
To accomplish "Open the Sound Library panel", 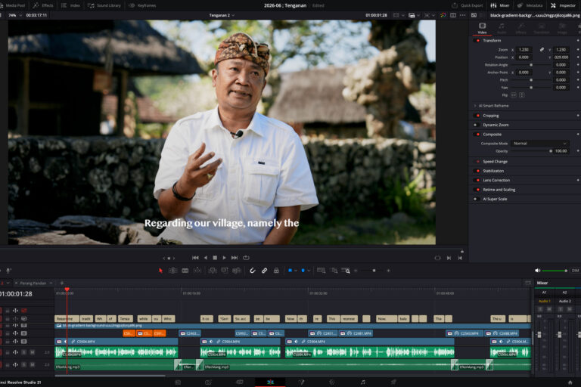I will coord(104,5).
